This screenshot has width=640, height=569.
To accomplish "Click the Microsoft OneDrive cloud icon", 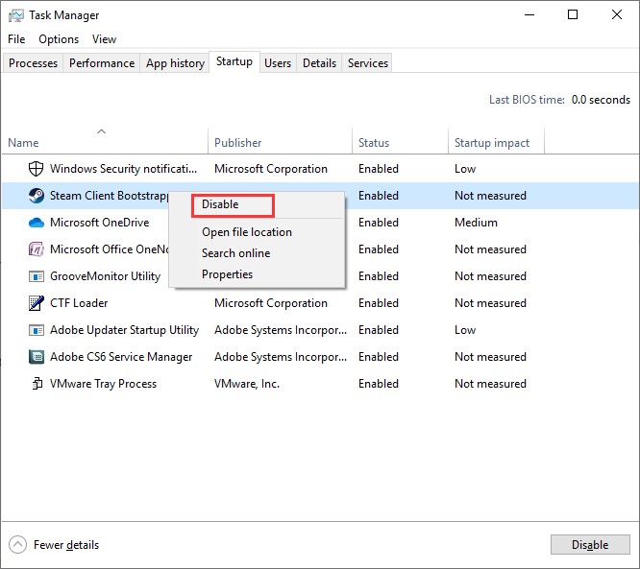I will coord(37,223).
